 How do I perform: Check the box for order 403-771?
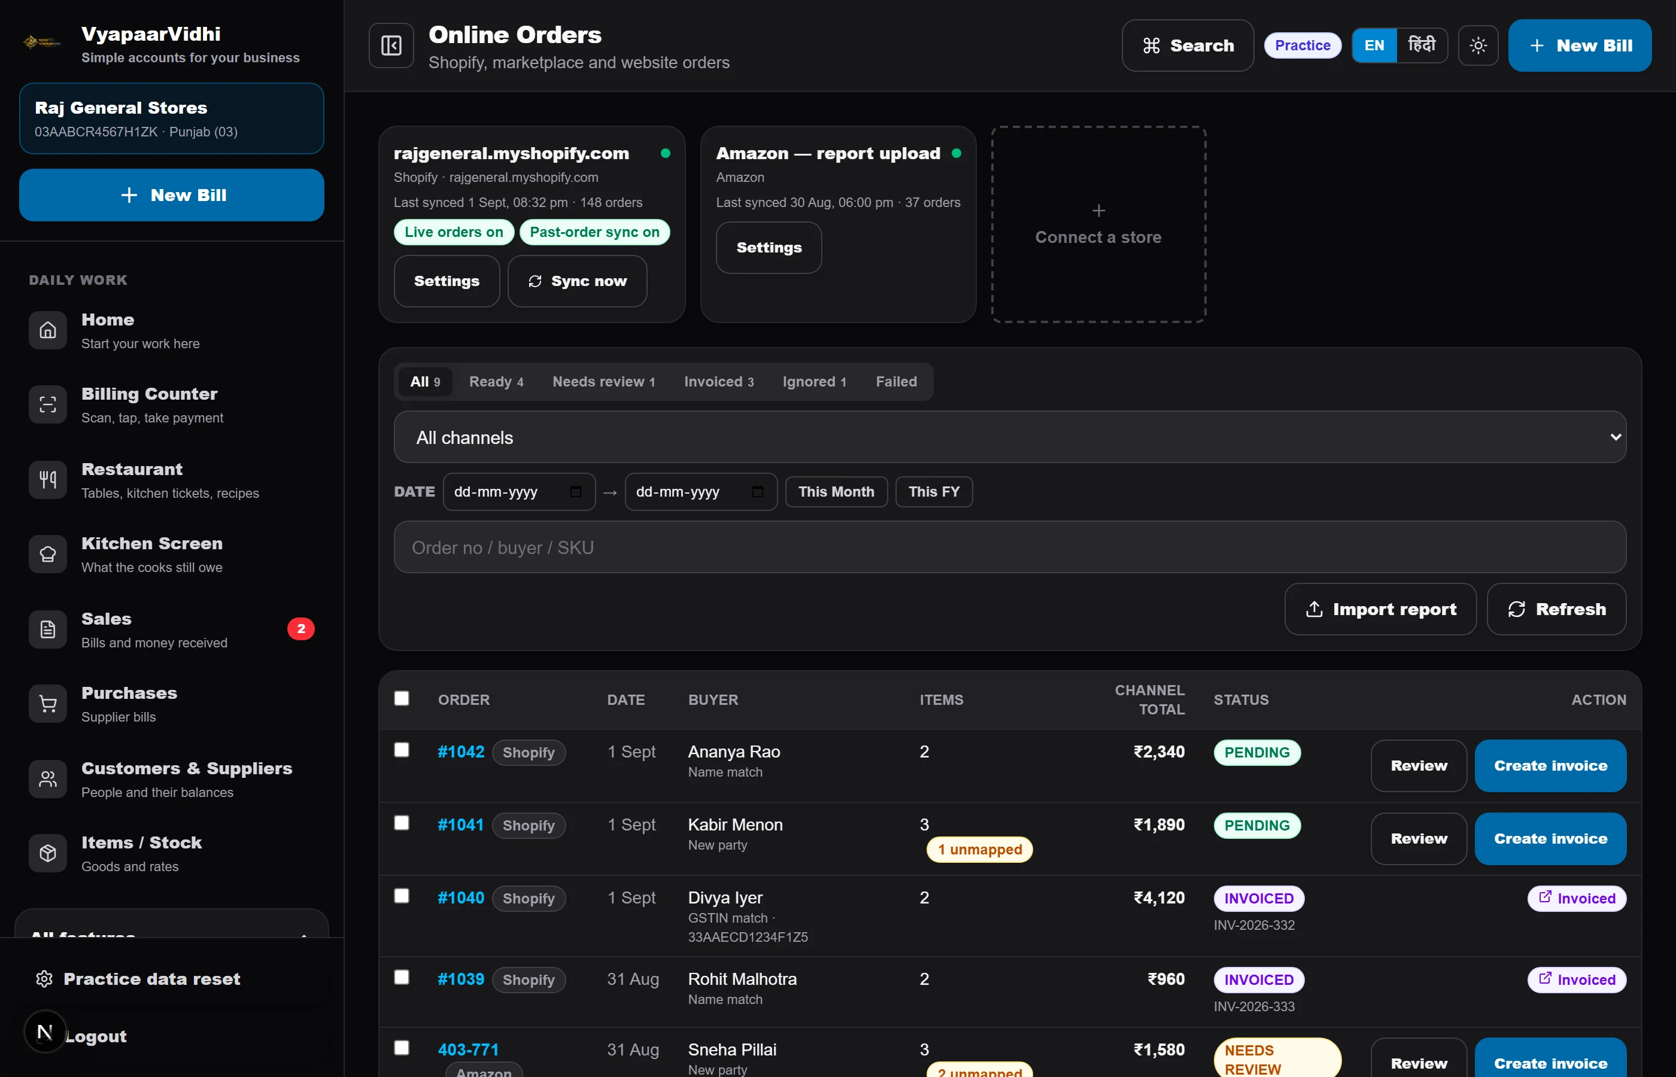click(x=402, y=1048)
